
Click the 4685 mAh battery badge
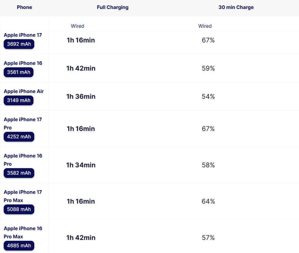coord(19,246)
